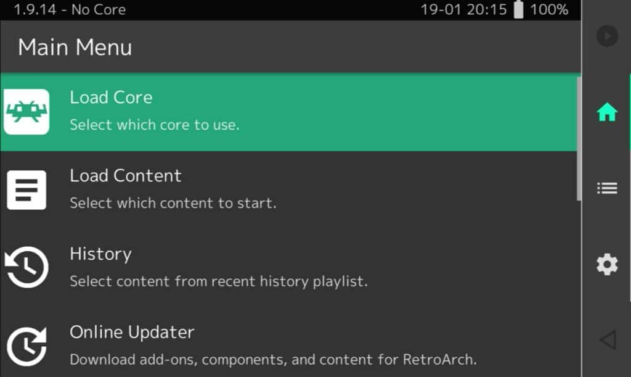Click the 19-01 20:15 date and time

[x=463, y=9]
